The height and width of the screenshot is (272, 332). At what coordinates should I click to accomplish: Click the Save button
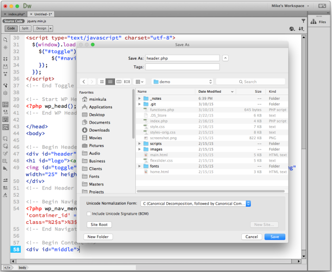click(x=275, y=237)
